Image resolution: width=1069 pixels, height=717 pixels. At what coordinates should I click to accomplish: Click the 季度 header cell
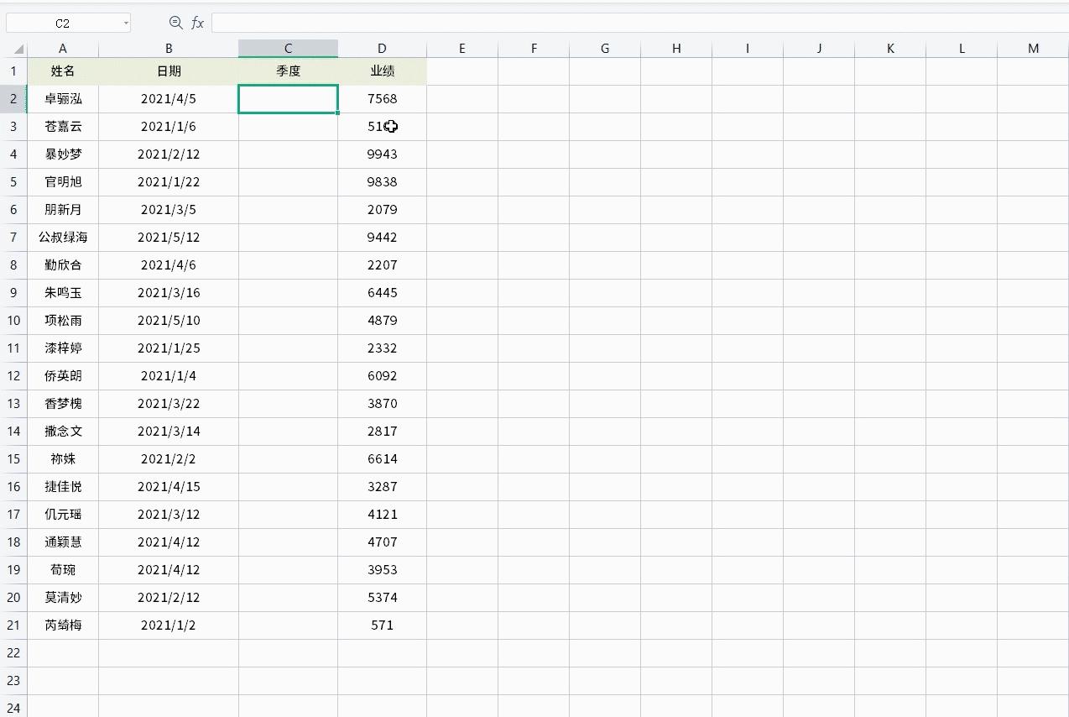pyautogui.click(x=289, y=71)
